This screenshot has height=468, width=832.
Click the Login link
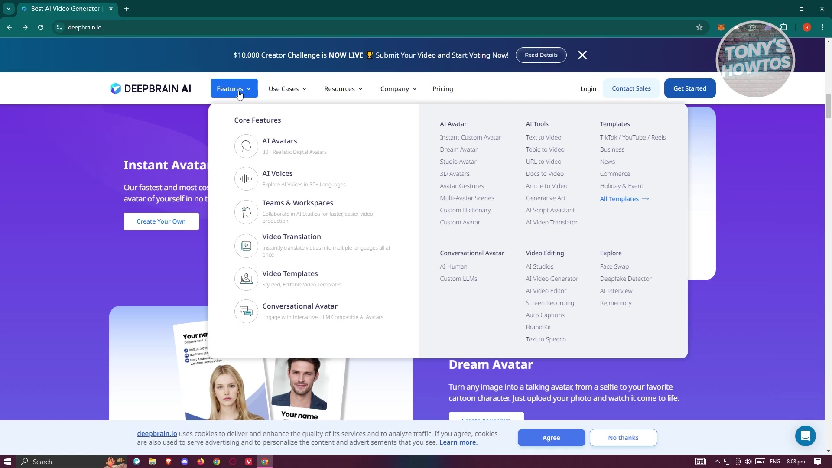(x=588, y=89)
